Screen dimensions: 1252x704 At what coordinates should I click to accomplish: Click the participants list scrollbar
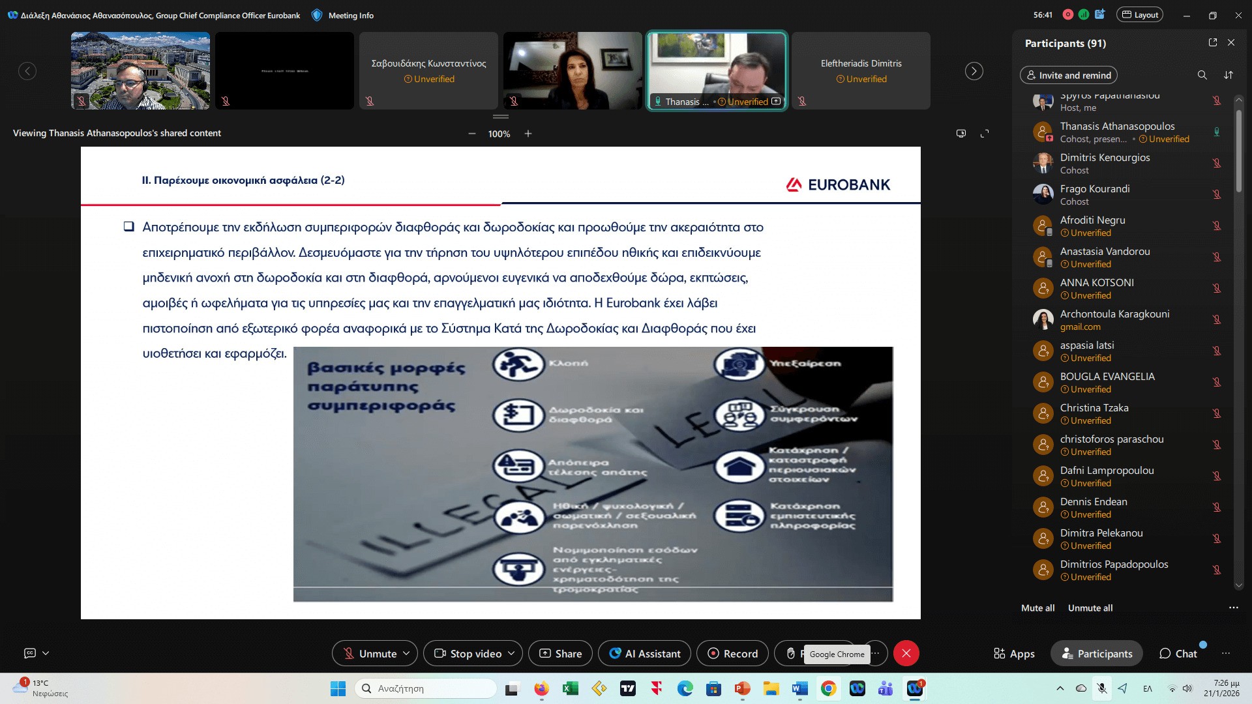tap(1239, 150)
